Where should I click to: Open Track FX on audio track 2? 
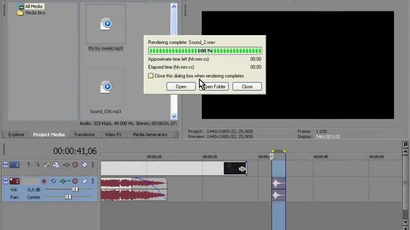63,181
